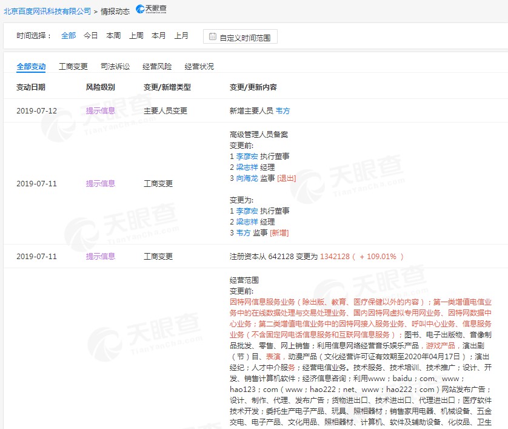Click 提示信息 in the 高级管理人员备案 row
Image resolution: width=508 pixels, height=429 pixels.
pyautogui.click(x=101, y=184)
